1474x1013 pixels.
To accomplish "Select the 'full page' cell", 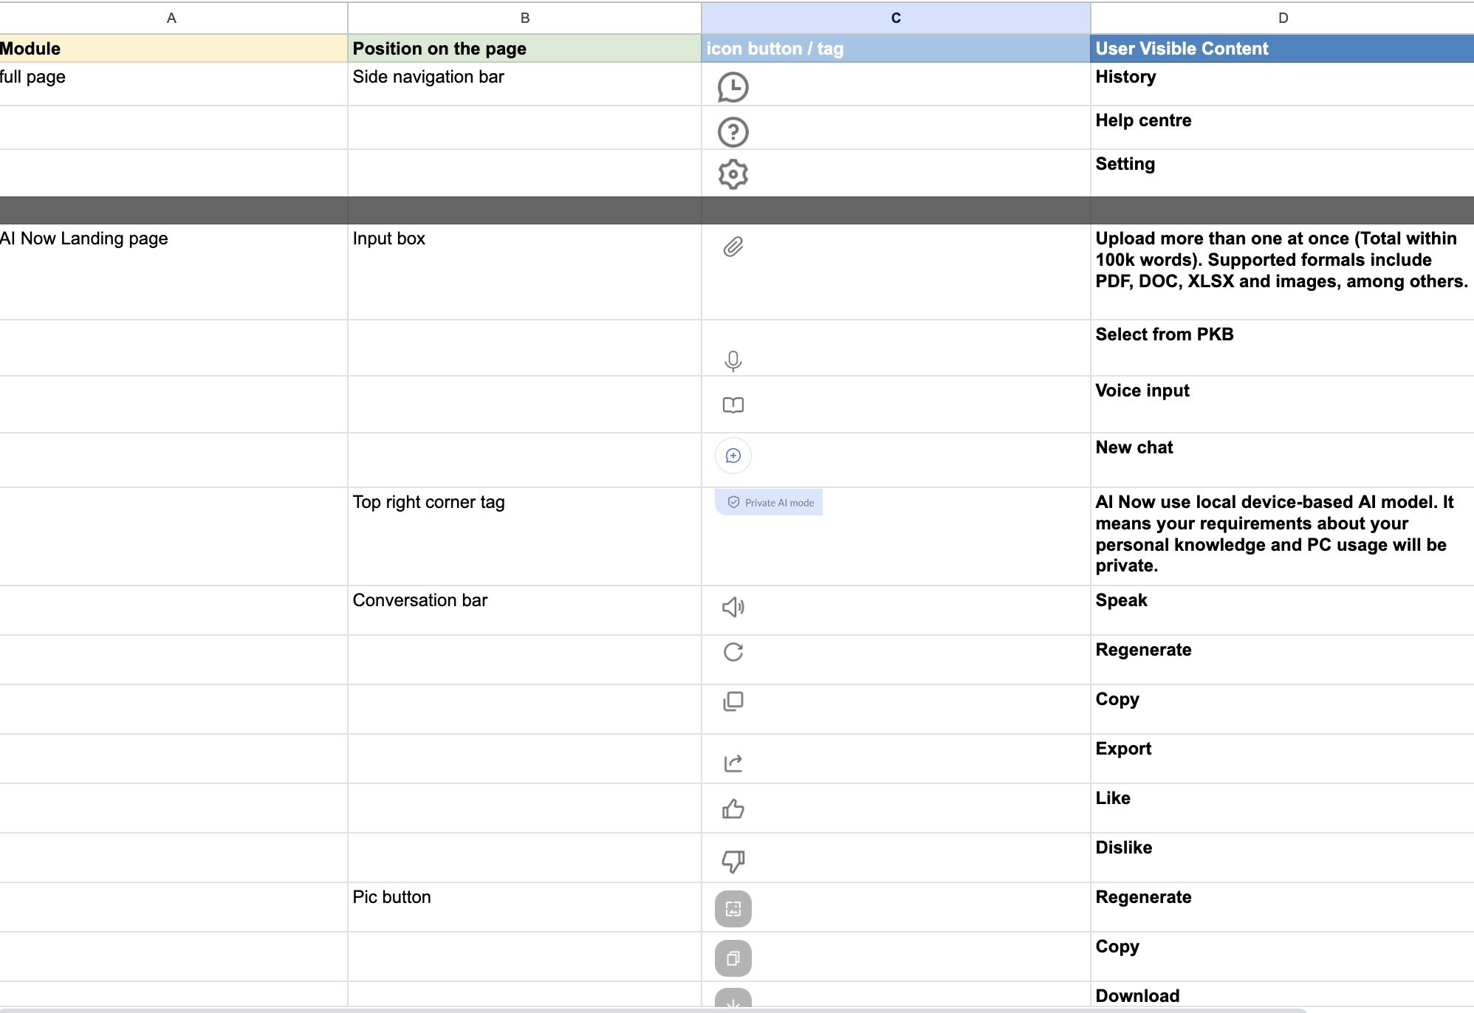I will 174,84.
